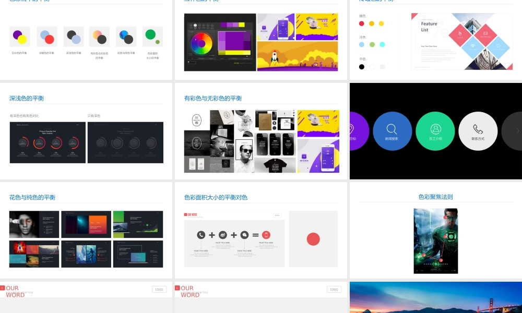Screen dimensions: 522x313
Task: Click the dark phone icon in equation
Action: [201, 235]
